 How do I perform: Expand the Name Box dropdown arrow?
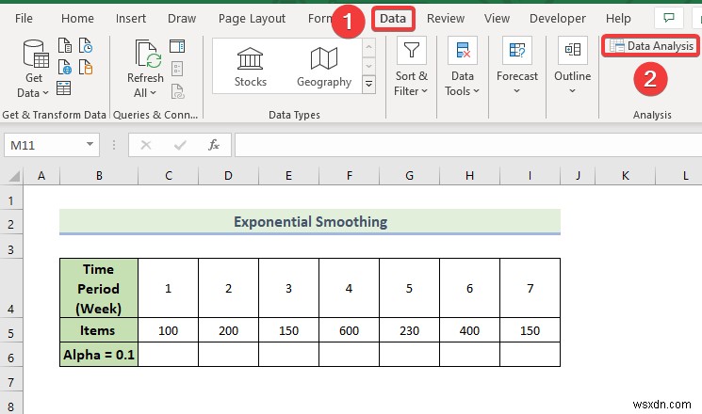coord(90,144)
